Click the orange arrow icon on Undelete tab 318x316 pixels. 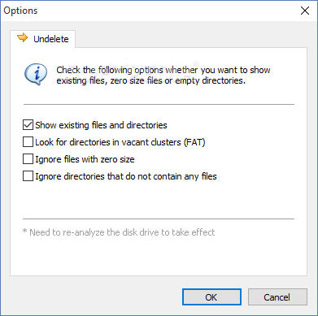tap(23, 38)
